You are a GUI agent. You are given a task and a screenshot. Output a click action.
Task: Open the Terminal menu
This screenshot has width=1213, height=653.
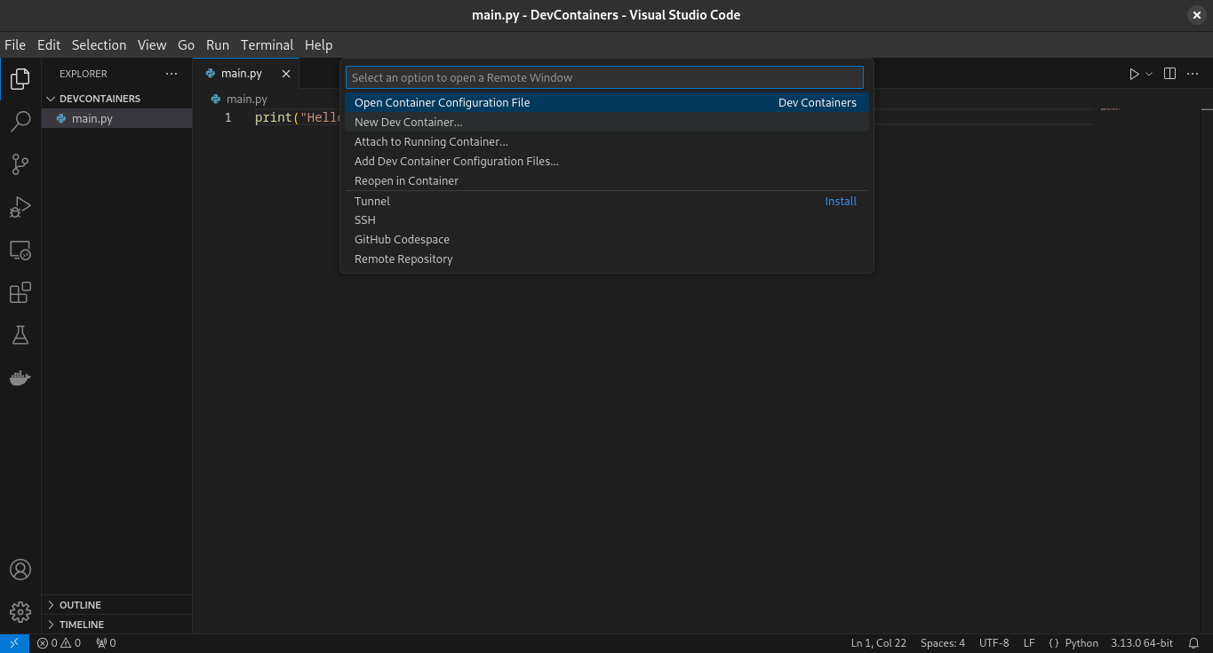coord(267,45)
